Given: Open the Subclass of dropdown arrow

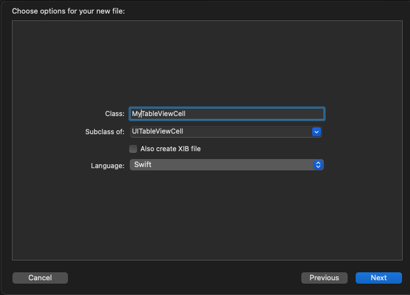Looking at the screenshot, I should (x=317, y=132).
